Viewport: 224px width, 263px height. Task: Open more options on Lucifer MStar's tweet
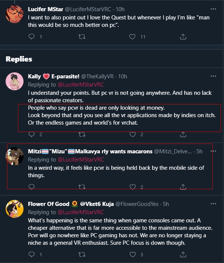tap(213, 9)
